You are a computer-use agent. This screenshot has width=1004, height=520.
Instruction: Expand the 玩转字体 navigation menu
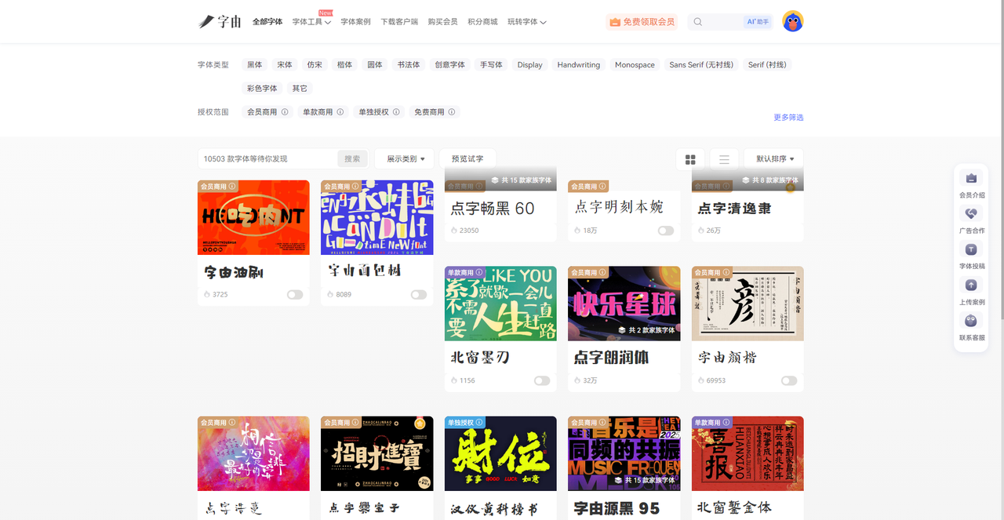(x=526, y=22)
